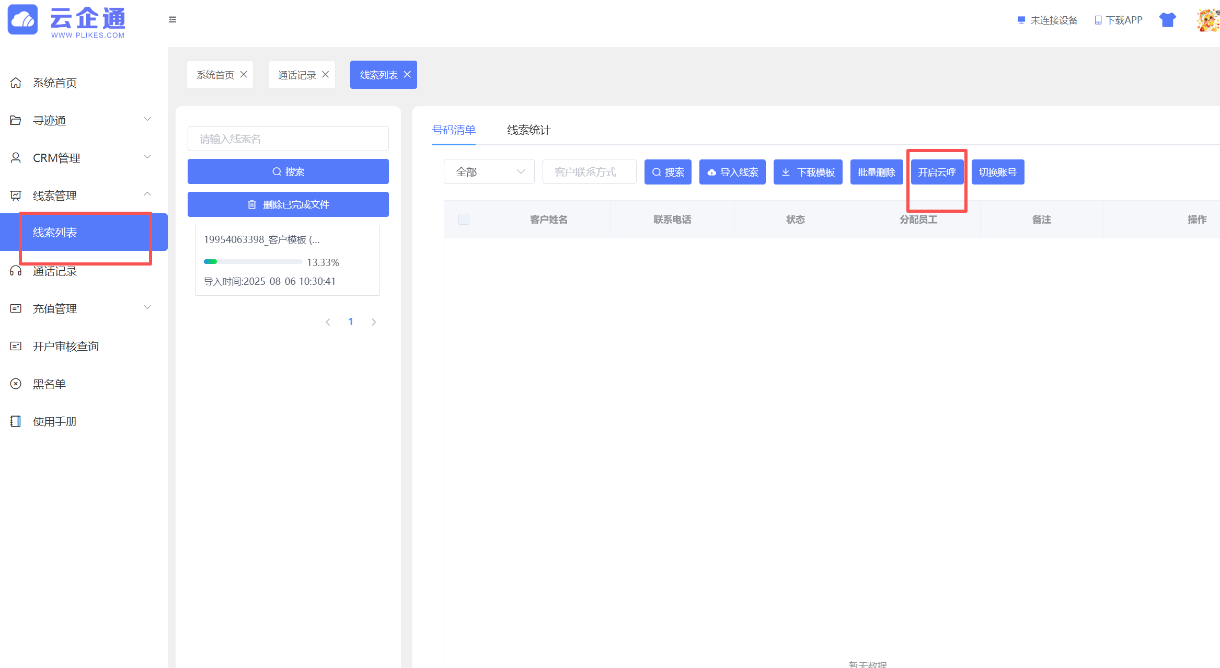Click the sidebar collapse hamburger icon

point(172,20)
